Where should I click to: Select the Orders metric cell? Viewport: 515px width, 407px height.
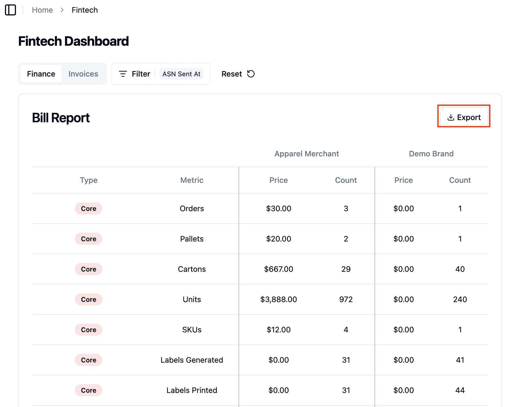[192, 208]
